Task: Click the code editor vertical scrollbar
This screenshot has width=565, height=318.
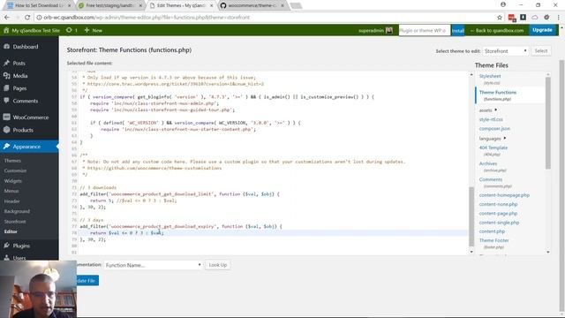Action: (x=471, y=216)
